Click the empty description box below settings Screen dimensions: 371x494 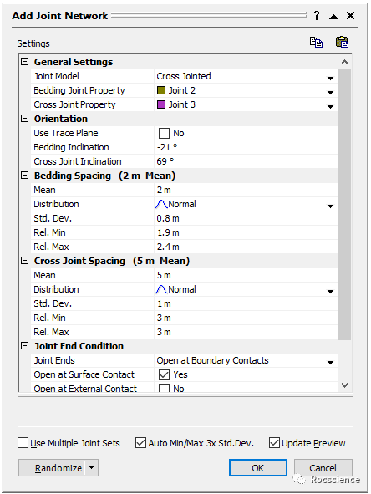(185, 411)
